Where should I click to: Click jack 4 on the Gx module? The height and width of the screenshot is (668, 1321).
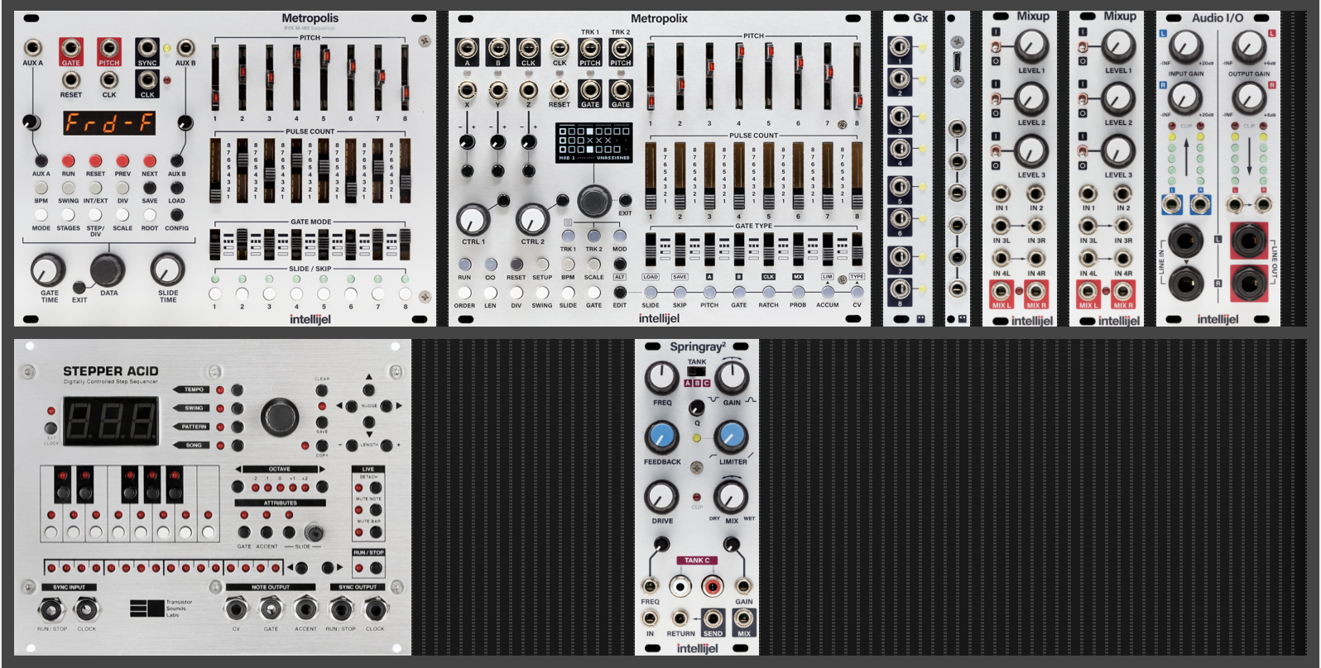click(900, 150)
